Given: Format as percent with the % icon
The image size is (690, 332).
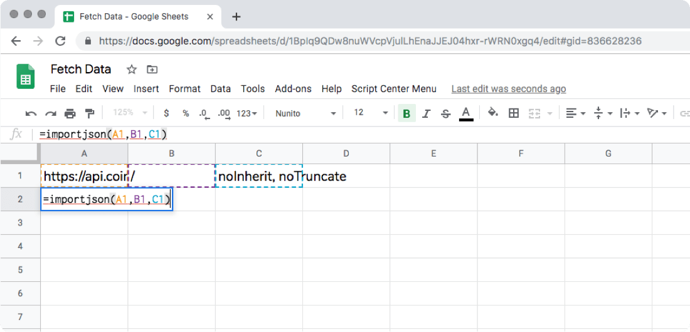Looking at the screenshot, I should [x=186, y=113].
